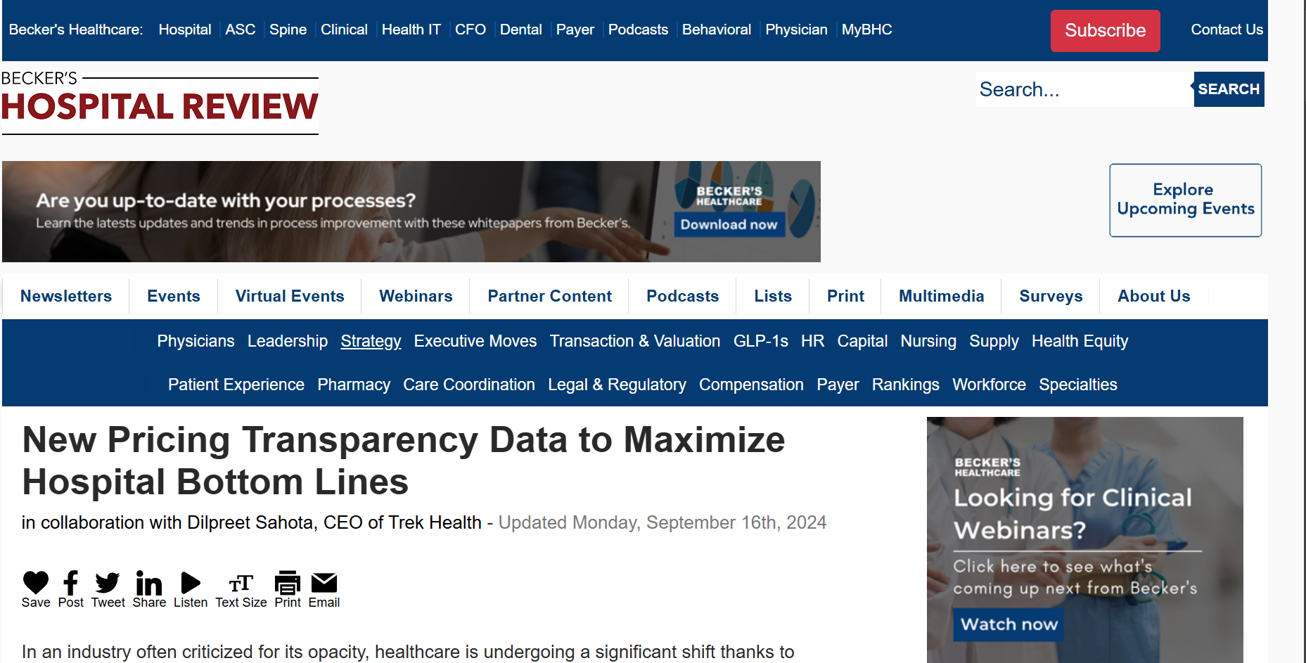Viewport: 1306px width, 663px height.
Task: Open the Multimedia menu item
Action: coord(941,296)
